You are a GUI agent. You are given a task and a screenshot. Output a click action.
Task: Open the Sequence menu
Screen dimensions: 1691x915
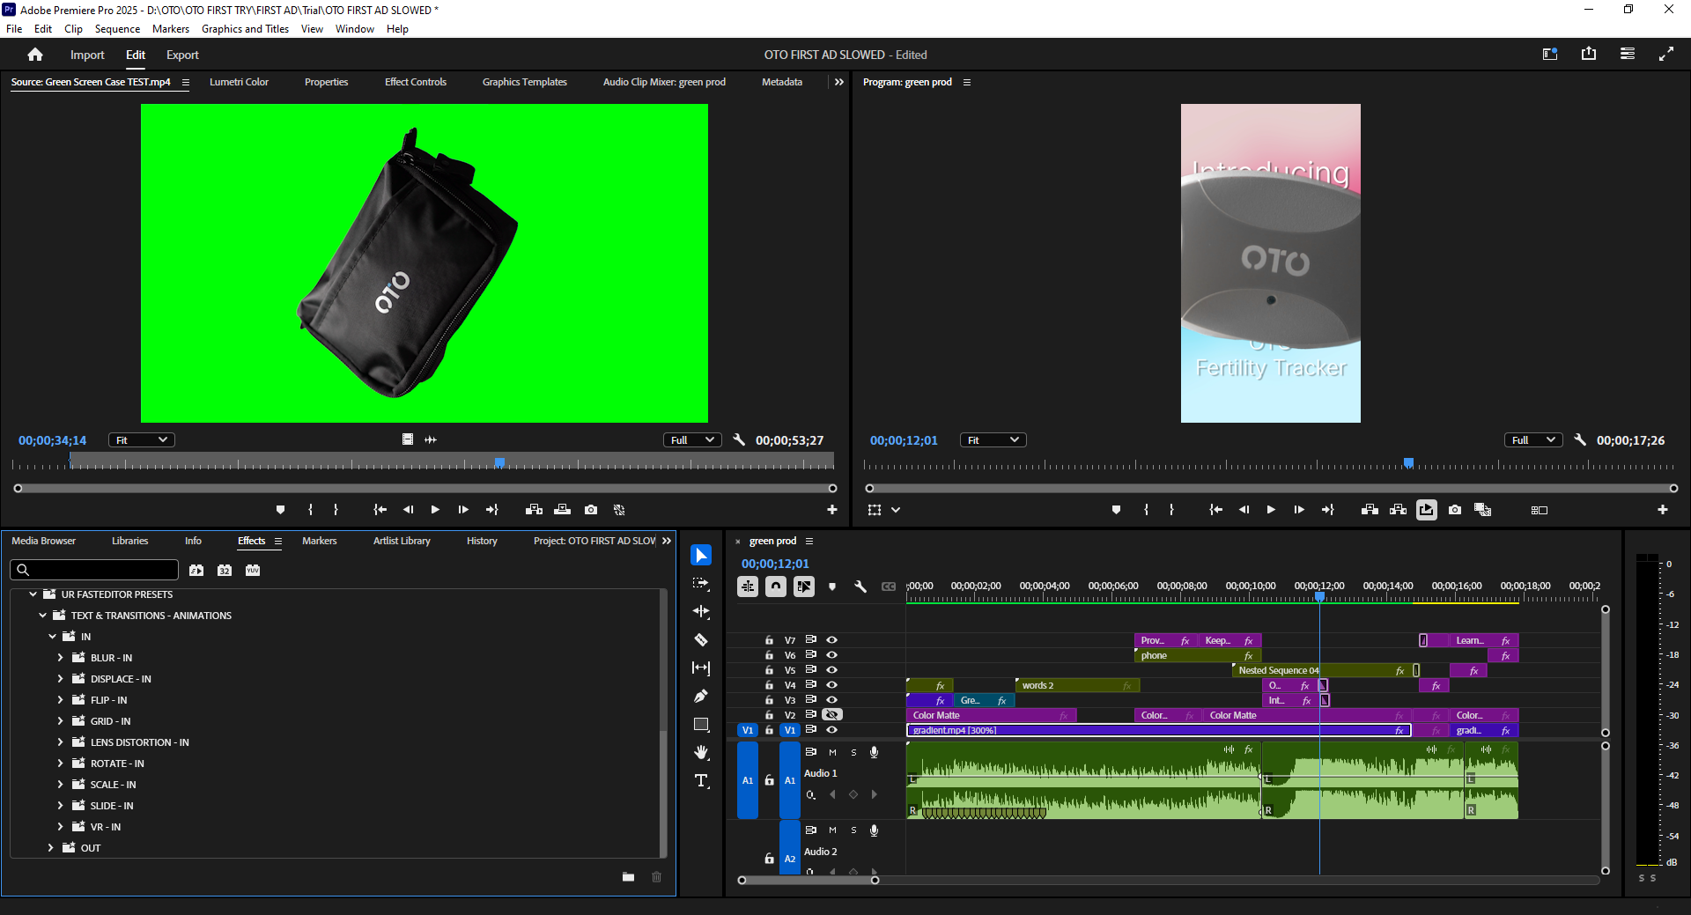click(x=117, y=29)
